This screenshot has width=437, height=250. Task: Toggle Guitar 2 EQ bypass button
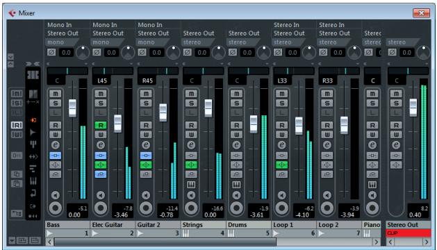[x=146, y=165]
